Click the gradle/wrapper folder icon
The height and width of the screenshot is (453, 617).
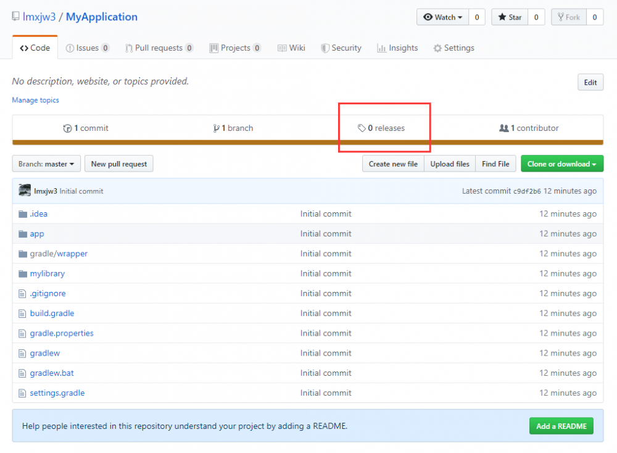[23, 254]
